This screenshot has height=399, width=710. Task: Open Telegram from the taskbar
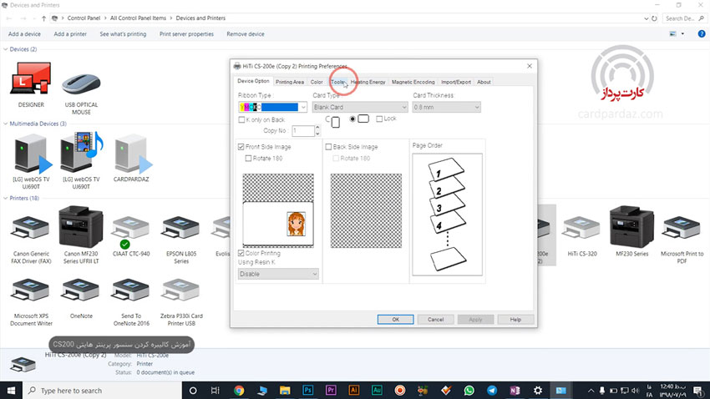(x=492, y=391)
